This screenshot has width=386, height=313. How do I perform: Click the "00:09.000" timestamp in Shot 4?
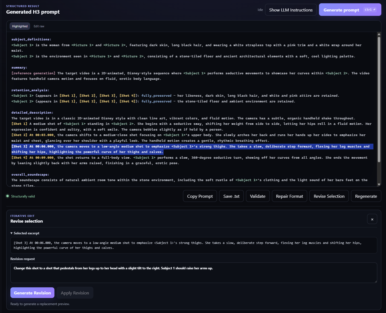[x=45, y=158]
